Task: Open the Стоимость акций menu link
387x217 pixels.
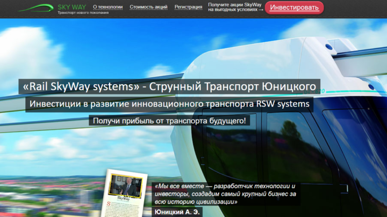Action: (148, 7)
